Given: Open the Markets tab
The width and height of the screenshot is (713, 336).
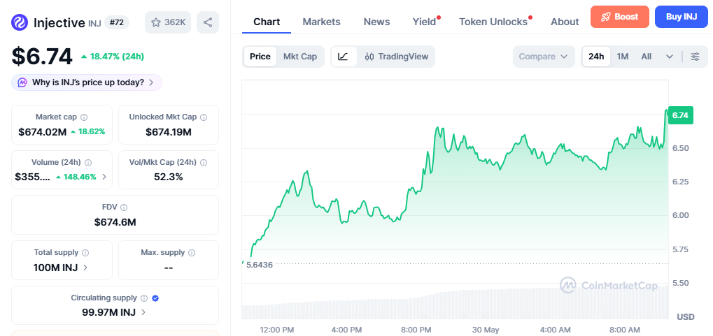Looking at the screenshot, I should (321, 22).
